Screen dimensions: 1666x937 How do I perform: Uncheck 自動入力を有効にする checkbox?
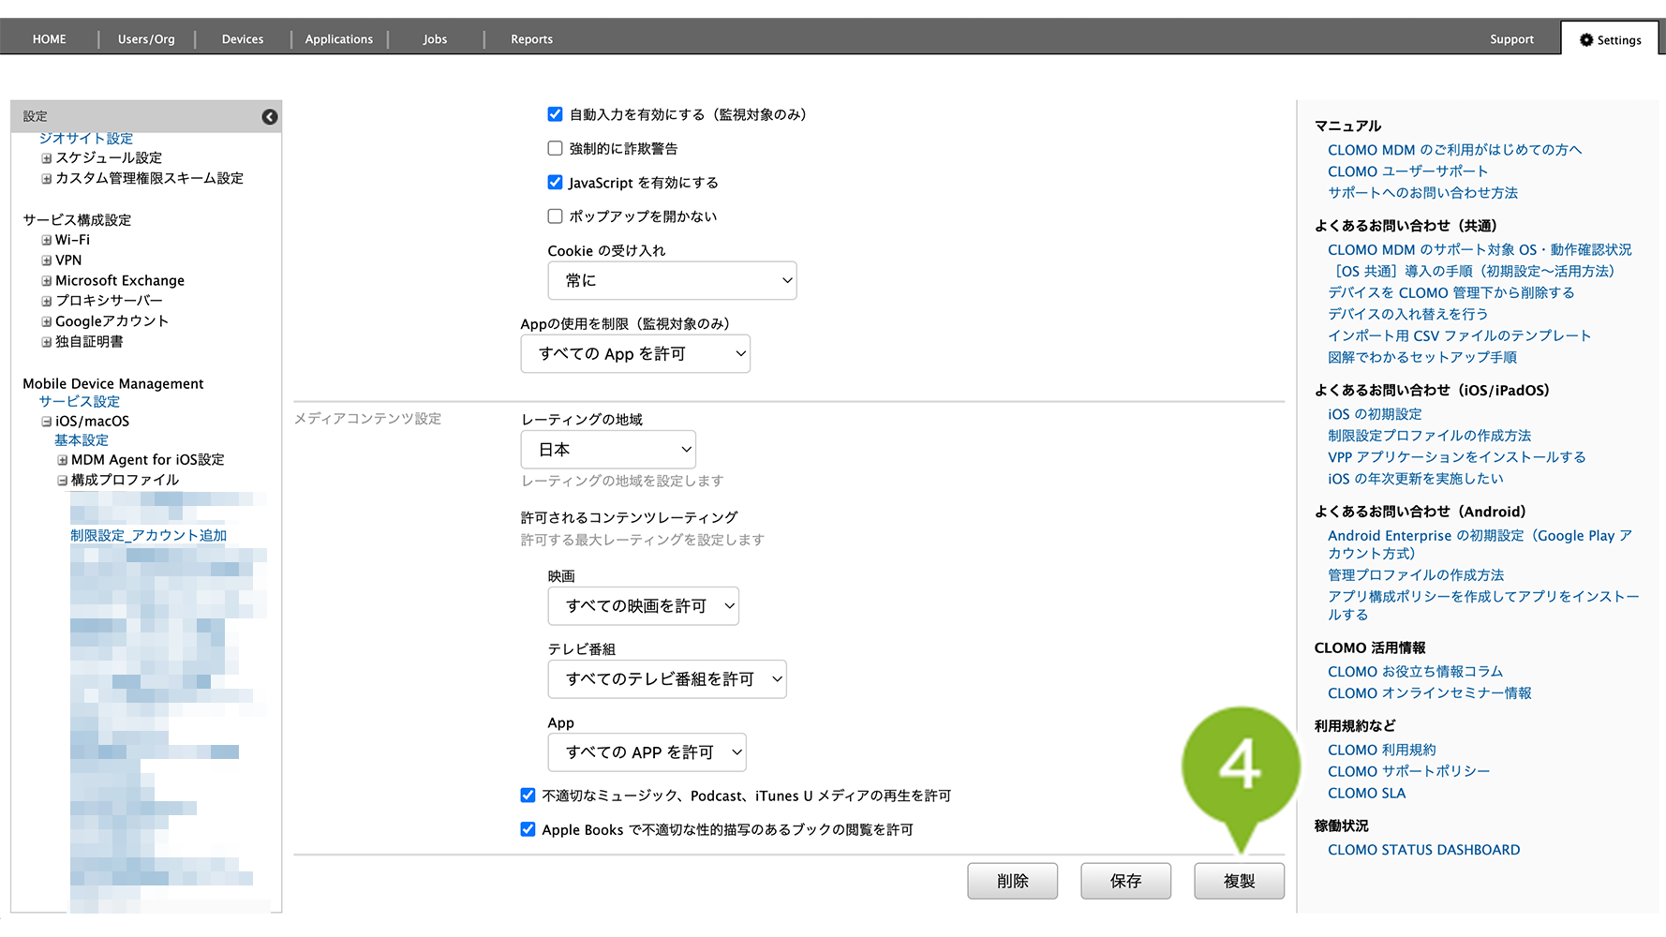click(555, 114)
